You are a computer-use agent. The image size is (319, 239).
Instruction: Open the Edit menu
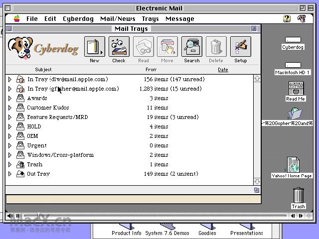click(50, 19)
